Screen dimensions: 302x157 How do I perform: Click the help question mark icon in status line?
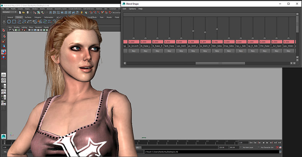pyautogui.click(x=77, y=13)
